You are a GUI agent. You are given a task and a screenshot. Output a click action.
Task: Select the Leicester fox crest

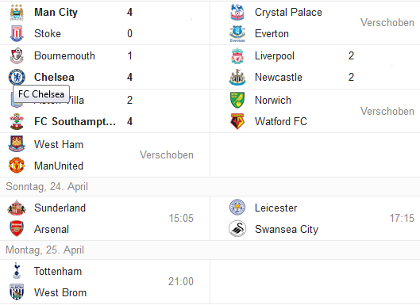(237, 208)
